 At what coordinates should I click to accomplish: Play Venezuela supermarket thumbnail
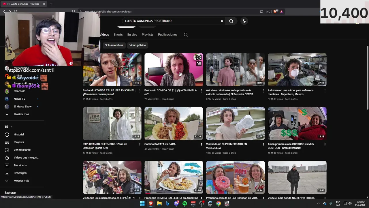(x=236, y=124)
